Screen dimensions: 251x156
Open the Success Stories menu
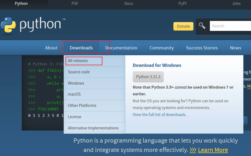tap(202, 48)
